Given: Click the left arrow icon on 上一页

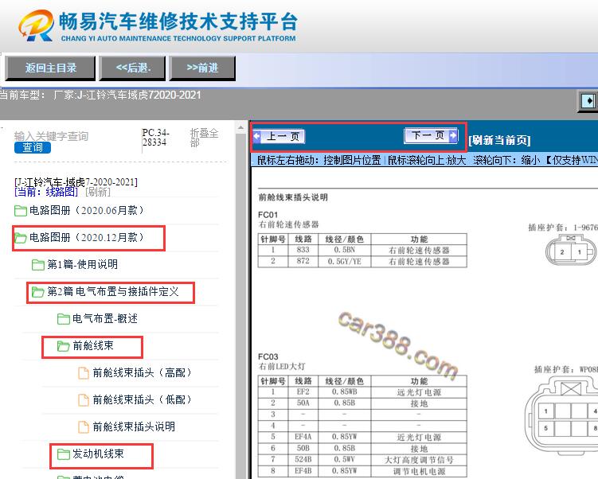Looking at the screenshot, I should (257, 136).
